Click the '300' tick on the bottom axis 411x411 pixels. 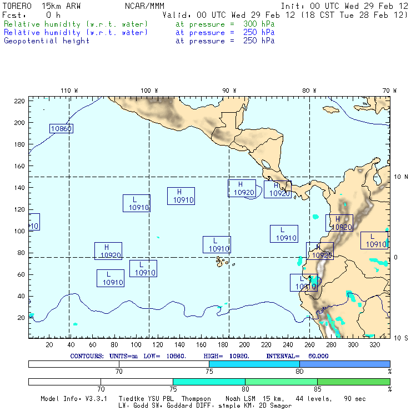click(x=353, y=345)
